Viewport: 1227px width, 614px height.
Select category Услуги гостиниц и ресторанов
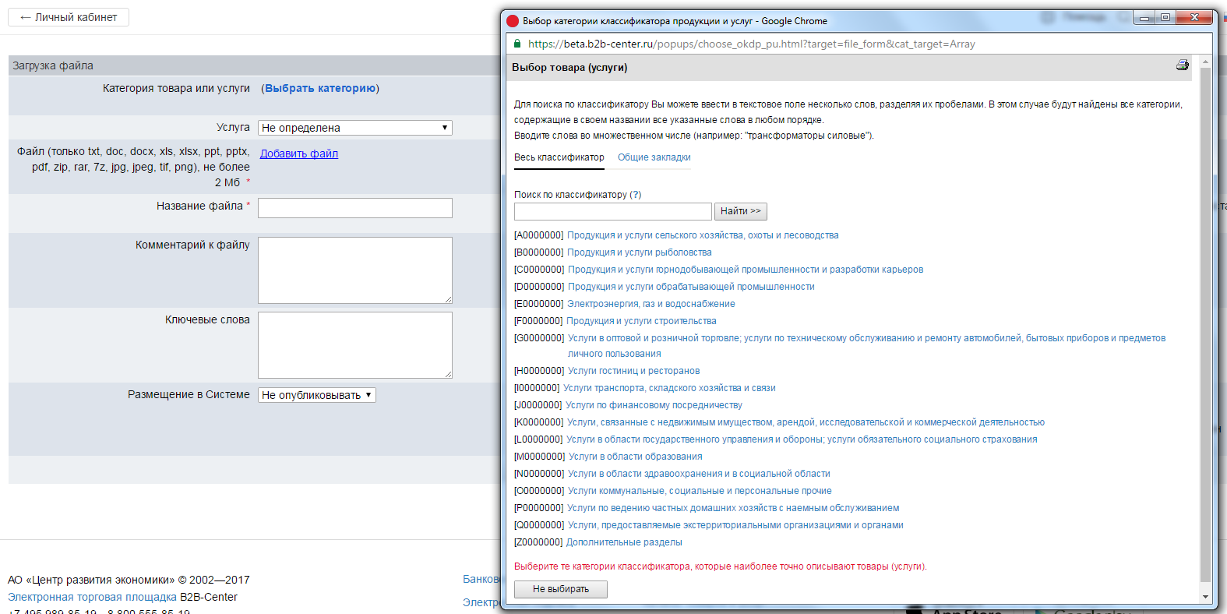point(633,371)
